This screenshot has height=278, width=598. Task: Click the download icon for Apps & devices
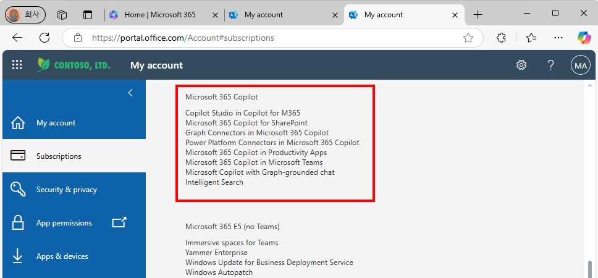[17, 256]
